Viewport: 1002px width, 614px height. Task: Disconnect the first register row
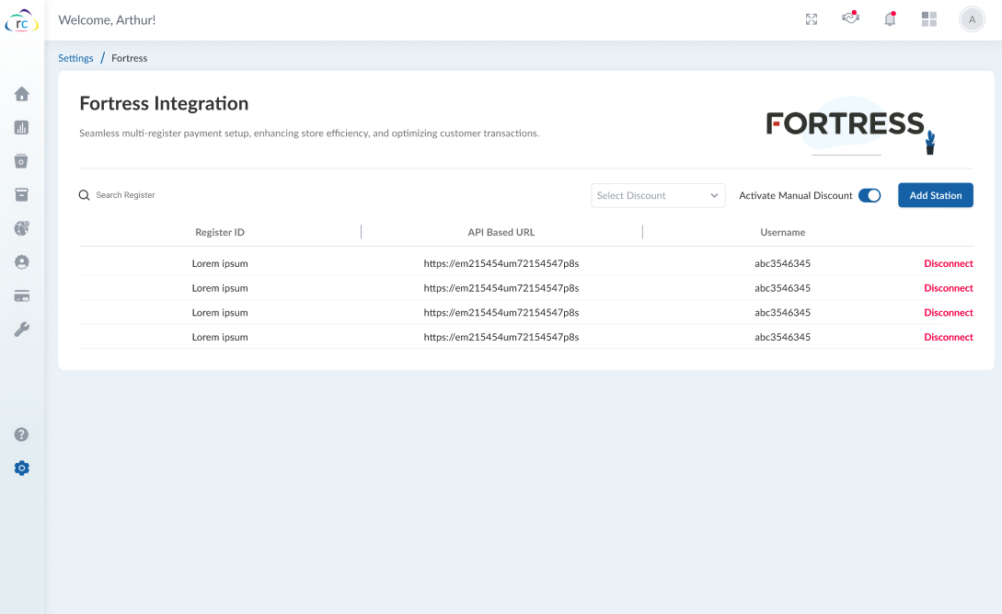[x=949, y=263]
